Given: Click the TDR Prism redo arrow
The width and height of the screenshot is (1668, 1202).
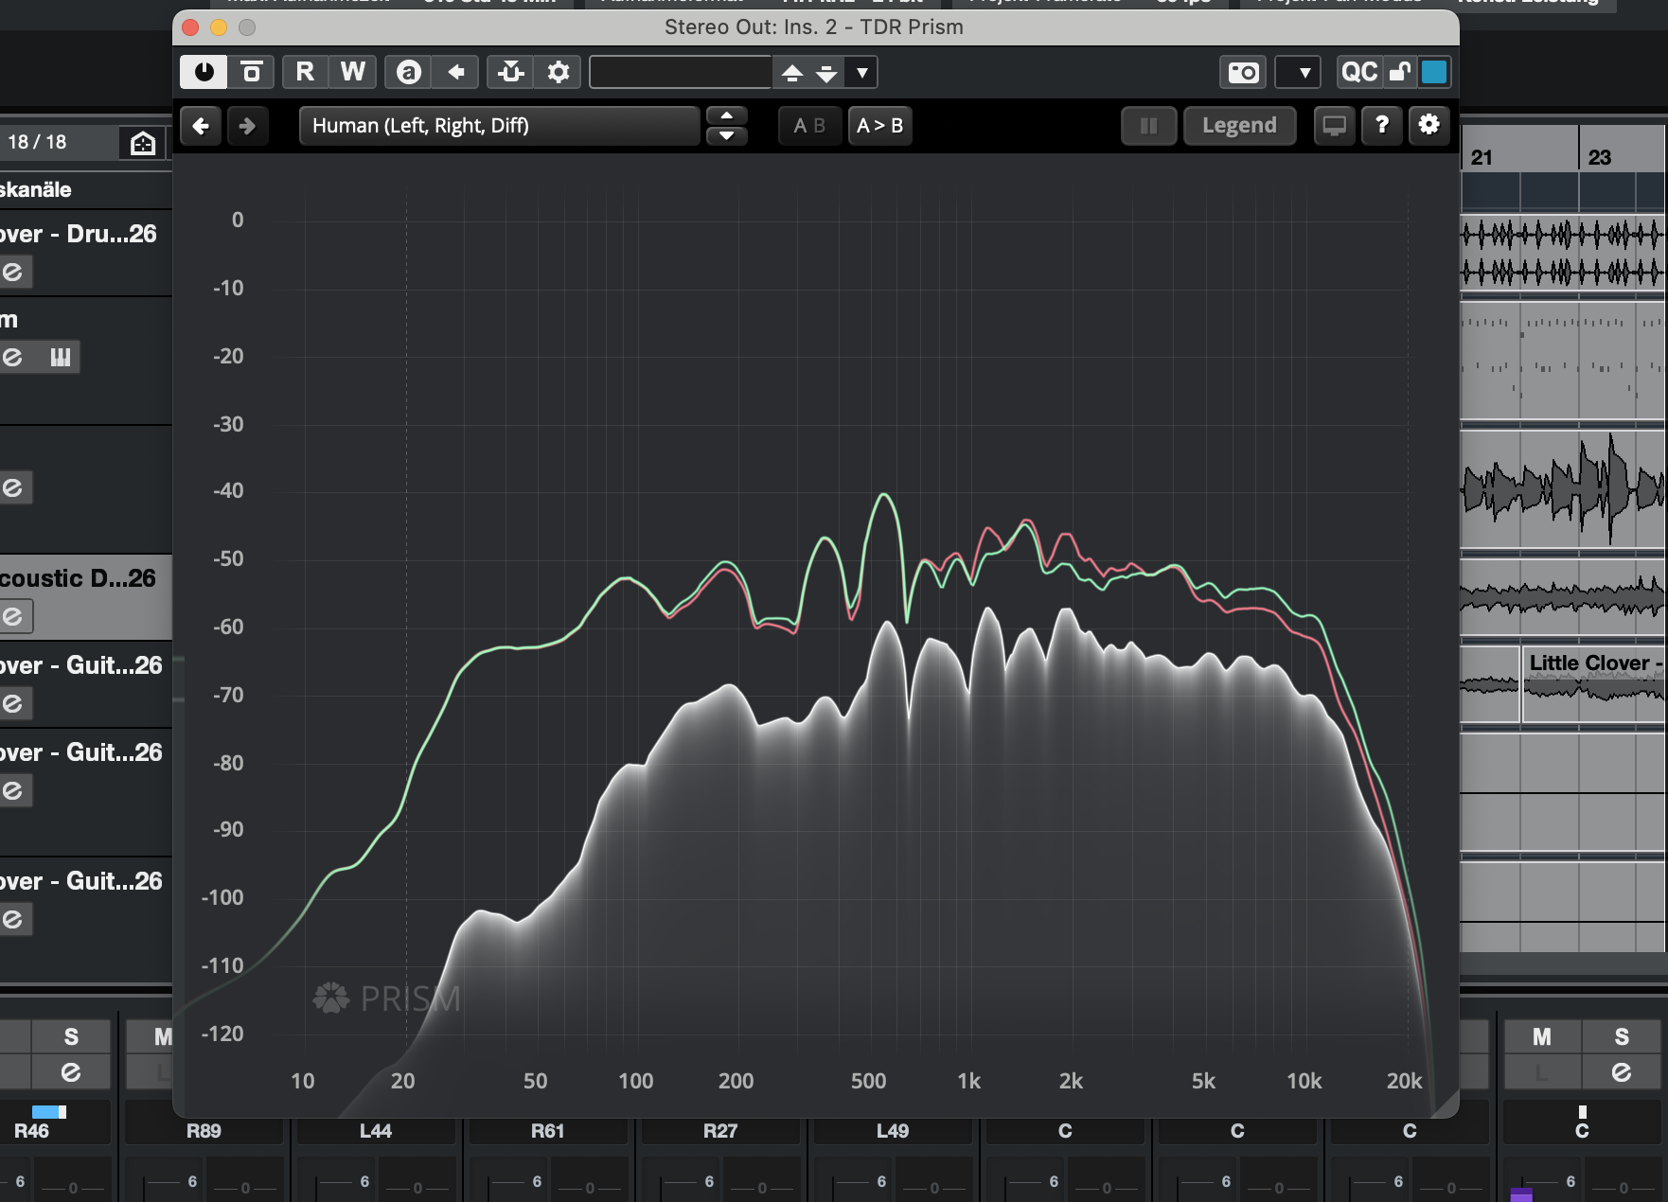Looking at the screenshot, I should pos(247,126).
